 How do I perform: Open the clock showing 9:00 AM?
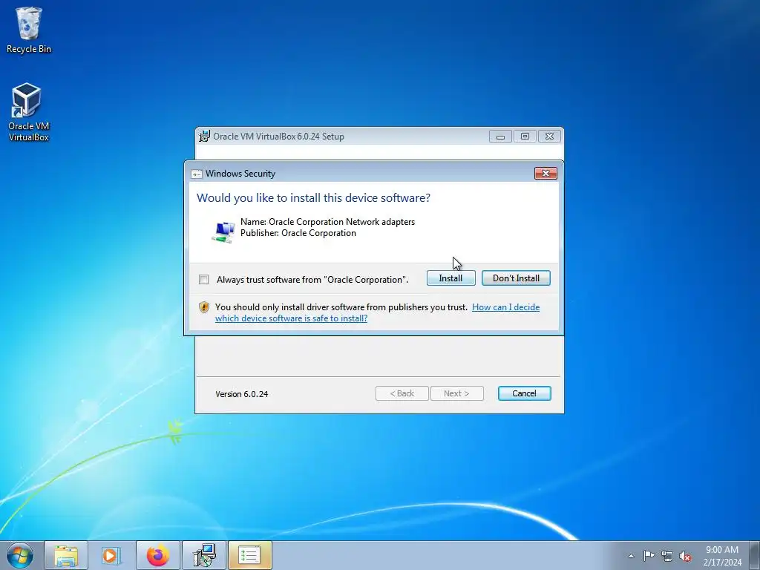point(722,556)
